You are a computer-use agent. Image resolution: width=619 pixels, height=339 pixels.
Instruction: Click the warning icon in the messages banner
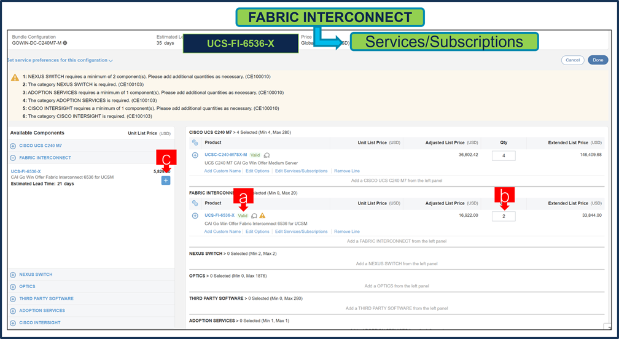[15, 77]
